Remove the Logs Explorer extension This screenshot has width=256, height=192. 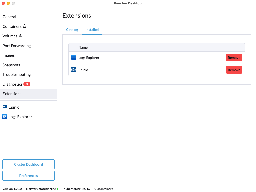pyautogui.click(x=234, y=58)
